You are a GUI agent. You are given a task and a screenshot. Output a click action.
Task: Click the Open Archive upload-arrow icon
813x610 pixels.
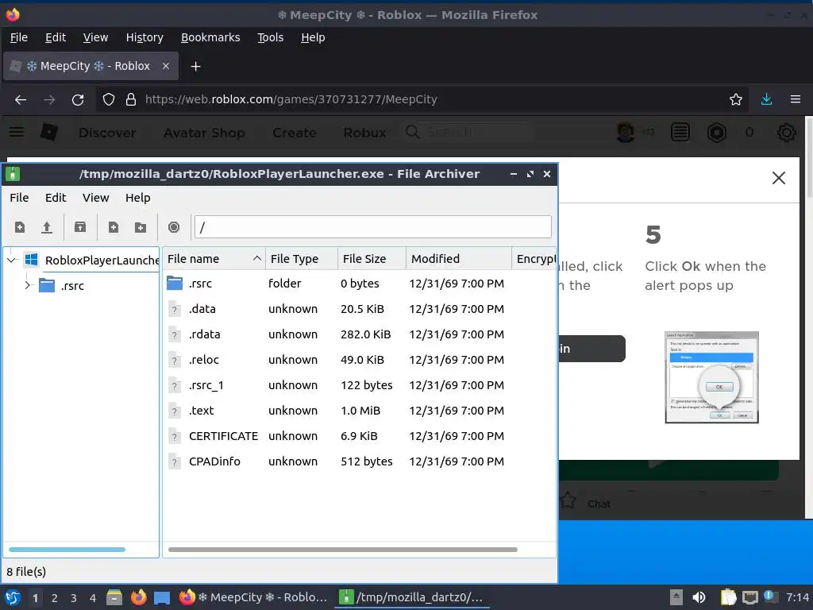click(x=47, y=227)
